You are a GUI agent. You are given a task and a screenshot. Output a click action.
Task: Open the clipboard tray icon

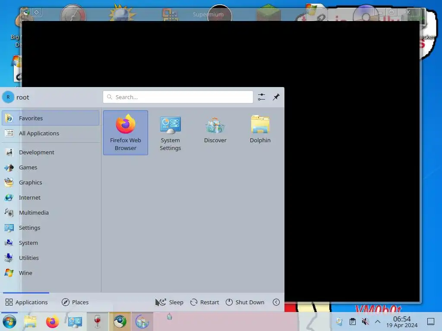tap(352, 322)
